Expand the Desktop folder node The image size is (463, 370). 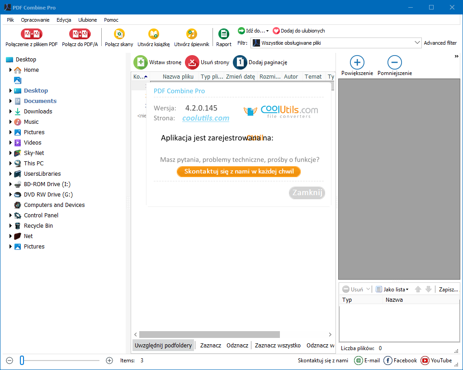pyautogui.click(x=10, y=91)
